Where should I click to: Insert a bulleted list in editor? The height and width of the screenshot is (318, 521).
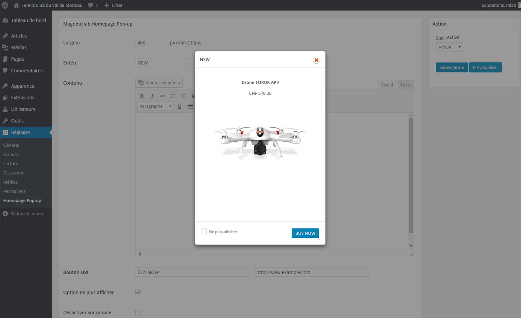(173, 96)
